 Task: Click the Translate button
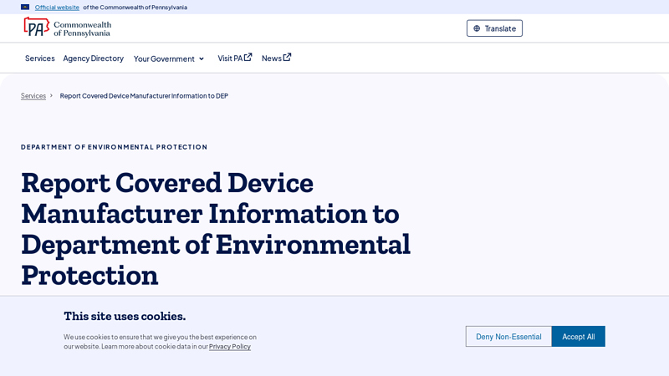pos(494,28)
